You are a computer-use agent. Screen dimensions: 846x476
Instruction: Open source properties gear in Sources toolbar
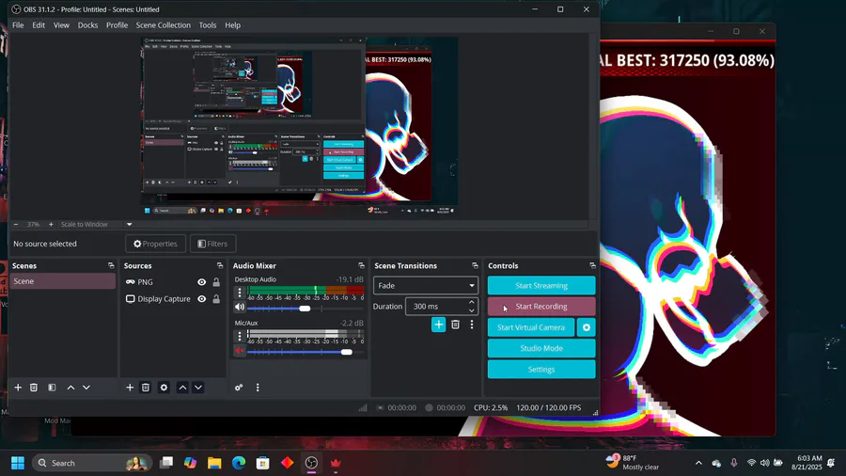pyautogui.click(x=164, y=388)
